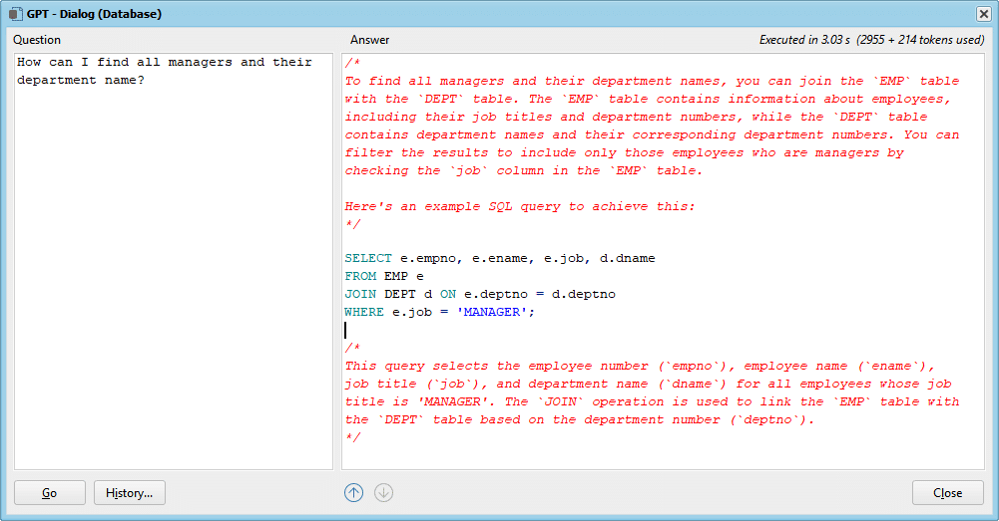
Task: Click the Question label
Action: pyautogui.click(x=37, y=40)
